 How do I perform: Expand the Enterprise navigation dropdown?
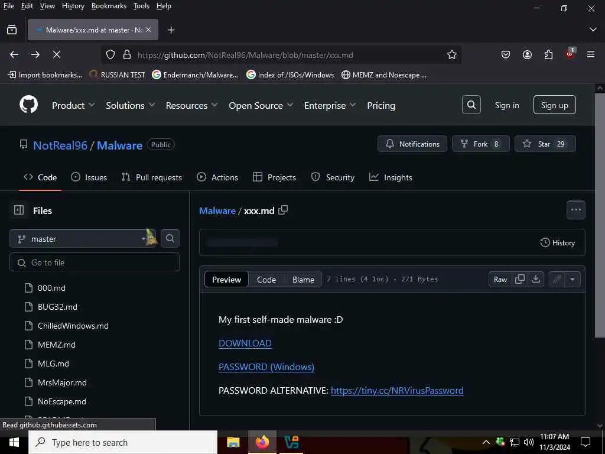click(x=330, y=105)
